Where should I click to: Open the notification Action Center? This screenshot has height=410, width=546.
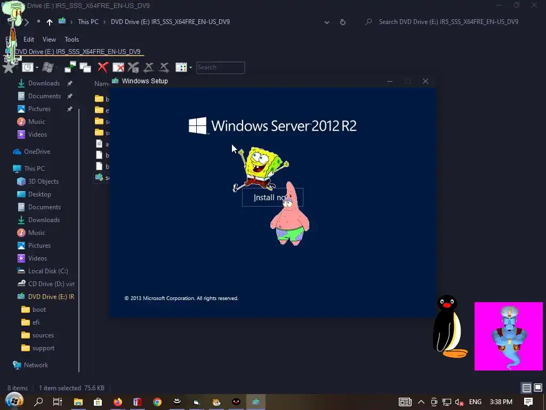click(528, 402)
